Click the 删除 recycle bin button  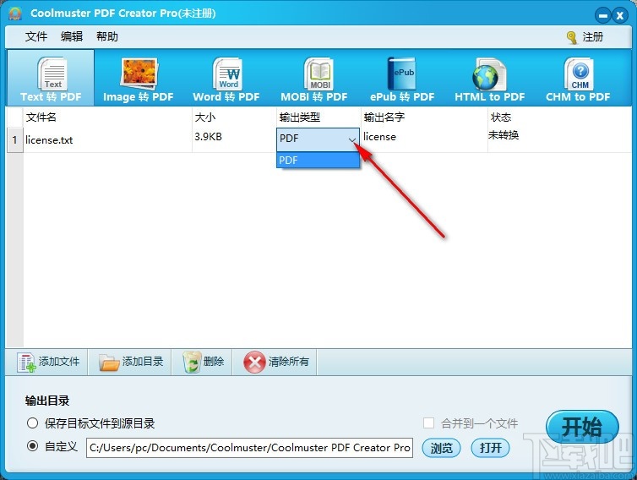point(203,362)
